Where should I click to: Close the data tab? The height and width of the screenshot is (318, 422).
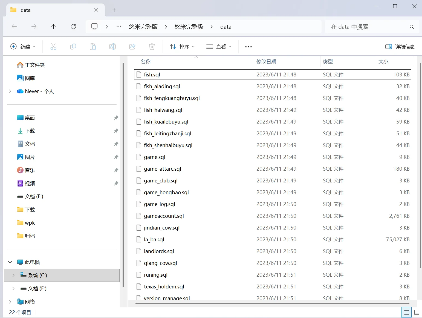pyautogui.click(x=96, y=10)
